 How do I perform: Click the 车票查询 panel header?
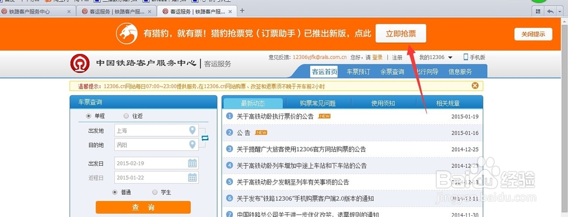point(143,102)
